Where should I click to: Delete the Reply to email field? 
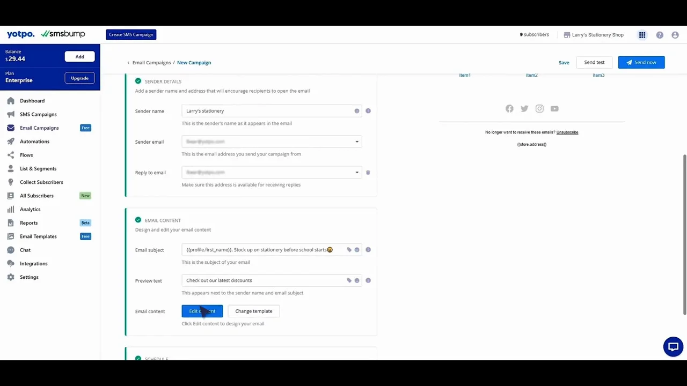click(368, 173)
